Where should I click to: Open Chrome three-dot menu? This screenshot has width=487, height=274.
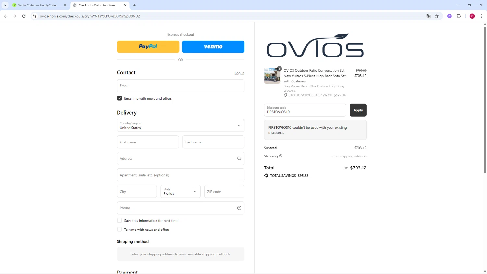(x=481, y=16)
